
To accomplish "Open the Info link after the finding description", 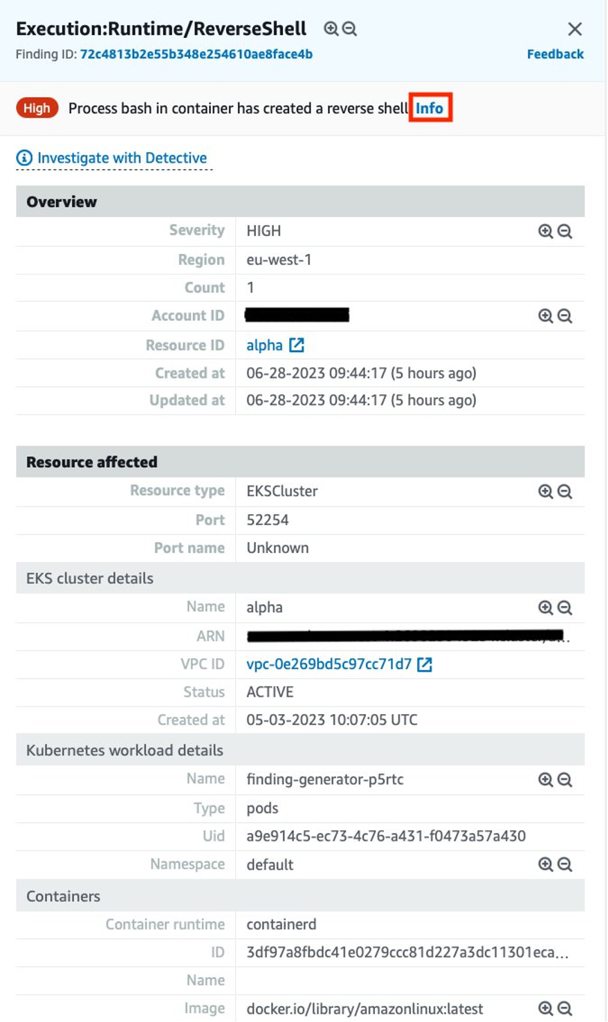I will (x=429, y=108).
